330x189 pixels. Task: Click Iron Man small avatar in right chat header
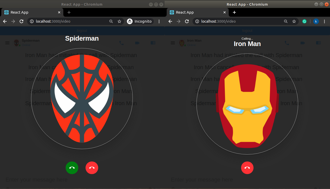tap(182, 43)
